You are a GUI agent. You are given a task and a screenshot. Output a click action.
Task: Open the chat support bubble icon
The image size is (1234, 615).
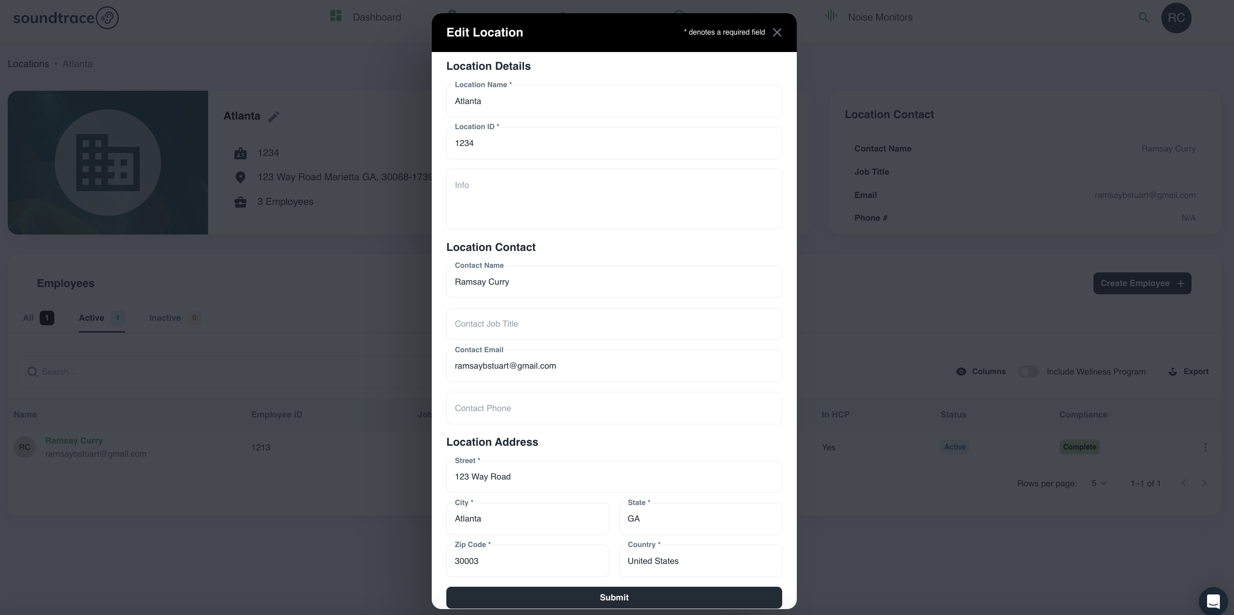(x=1213, y=601)
